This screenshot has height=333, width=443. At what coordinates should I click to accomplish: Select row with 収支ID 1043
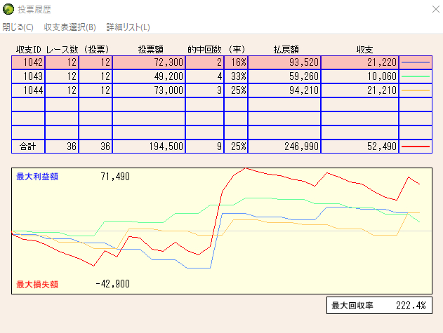pos(222,76)
